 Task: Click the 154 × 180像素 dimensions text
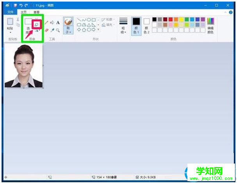pos(107,177)
